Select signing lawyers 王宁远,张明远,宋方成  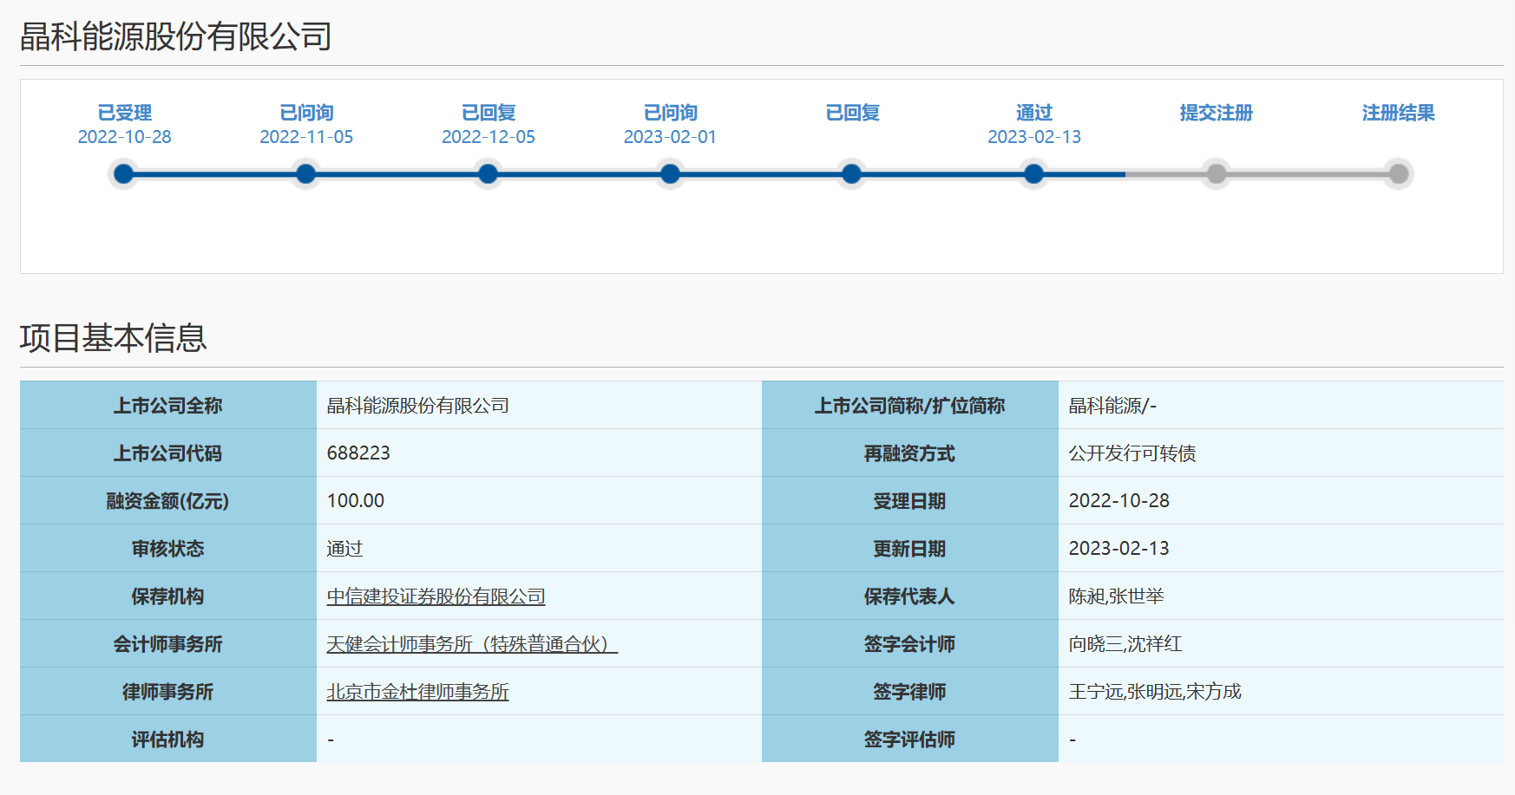[x=1155, y=692]
